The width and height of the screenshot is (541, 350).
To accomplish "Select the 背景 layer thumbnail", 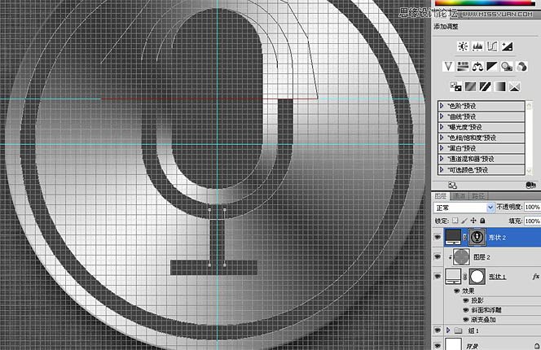I will pos(453,344).
